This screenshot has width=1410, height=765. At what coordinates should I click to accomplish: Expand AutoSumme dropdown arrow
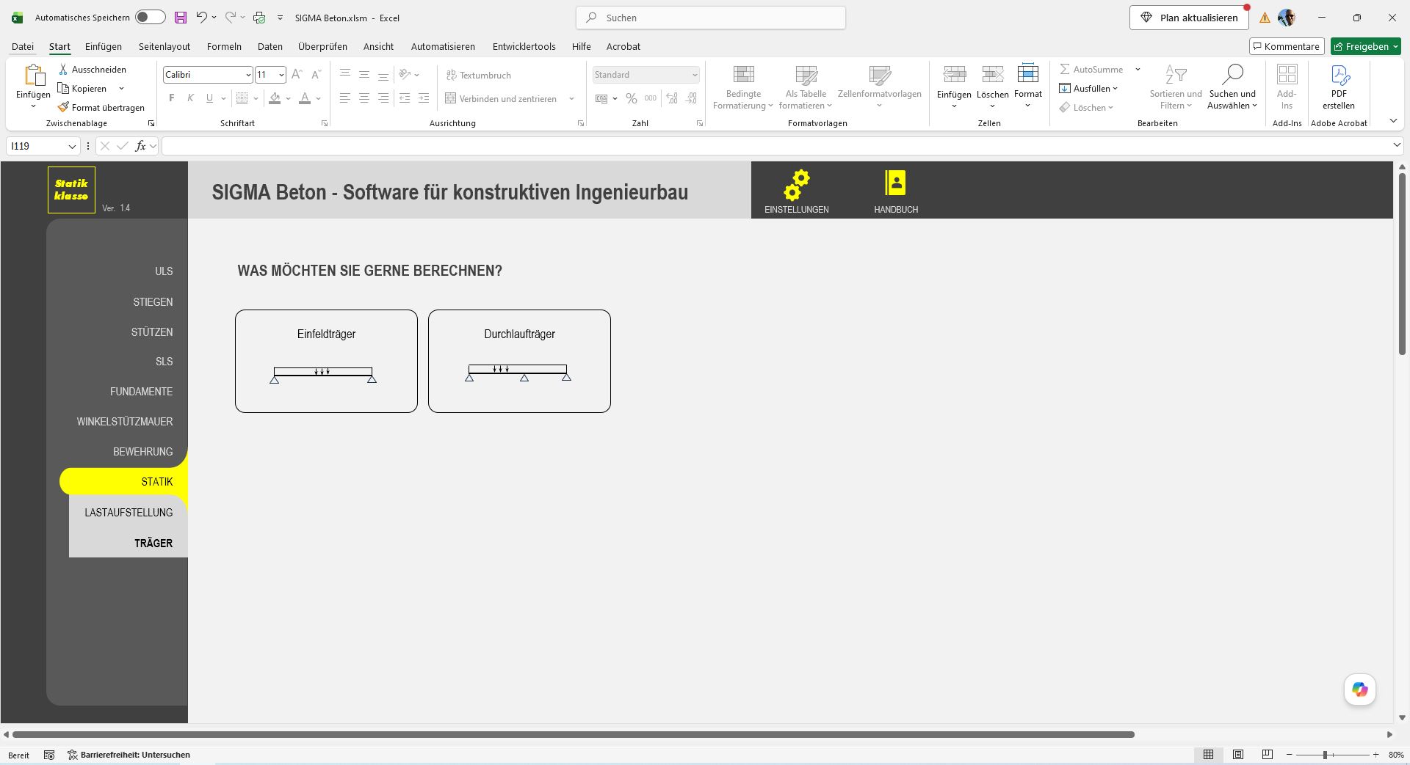click(x=1138, y=69)
